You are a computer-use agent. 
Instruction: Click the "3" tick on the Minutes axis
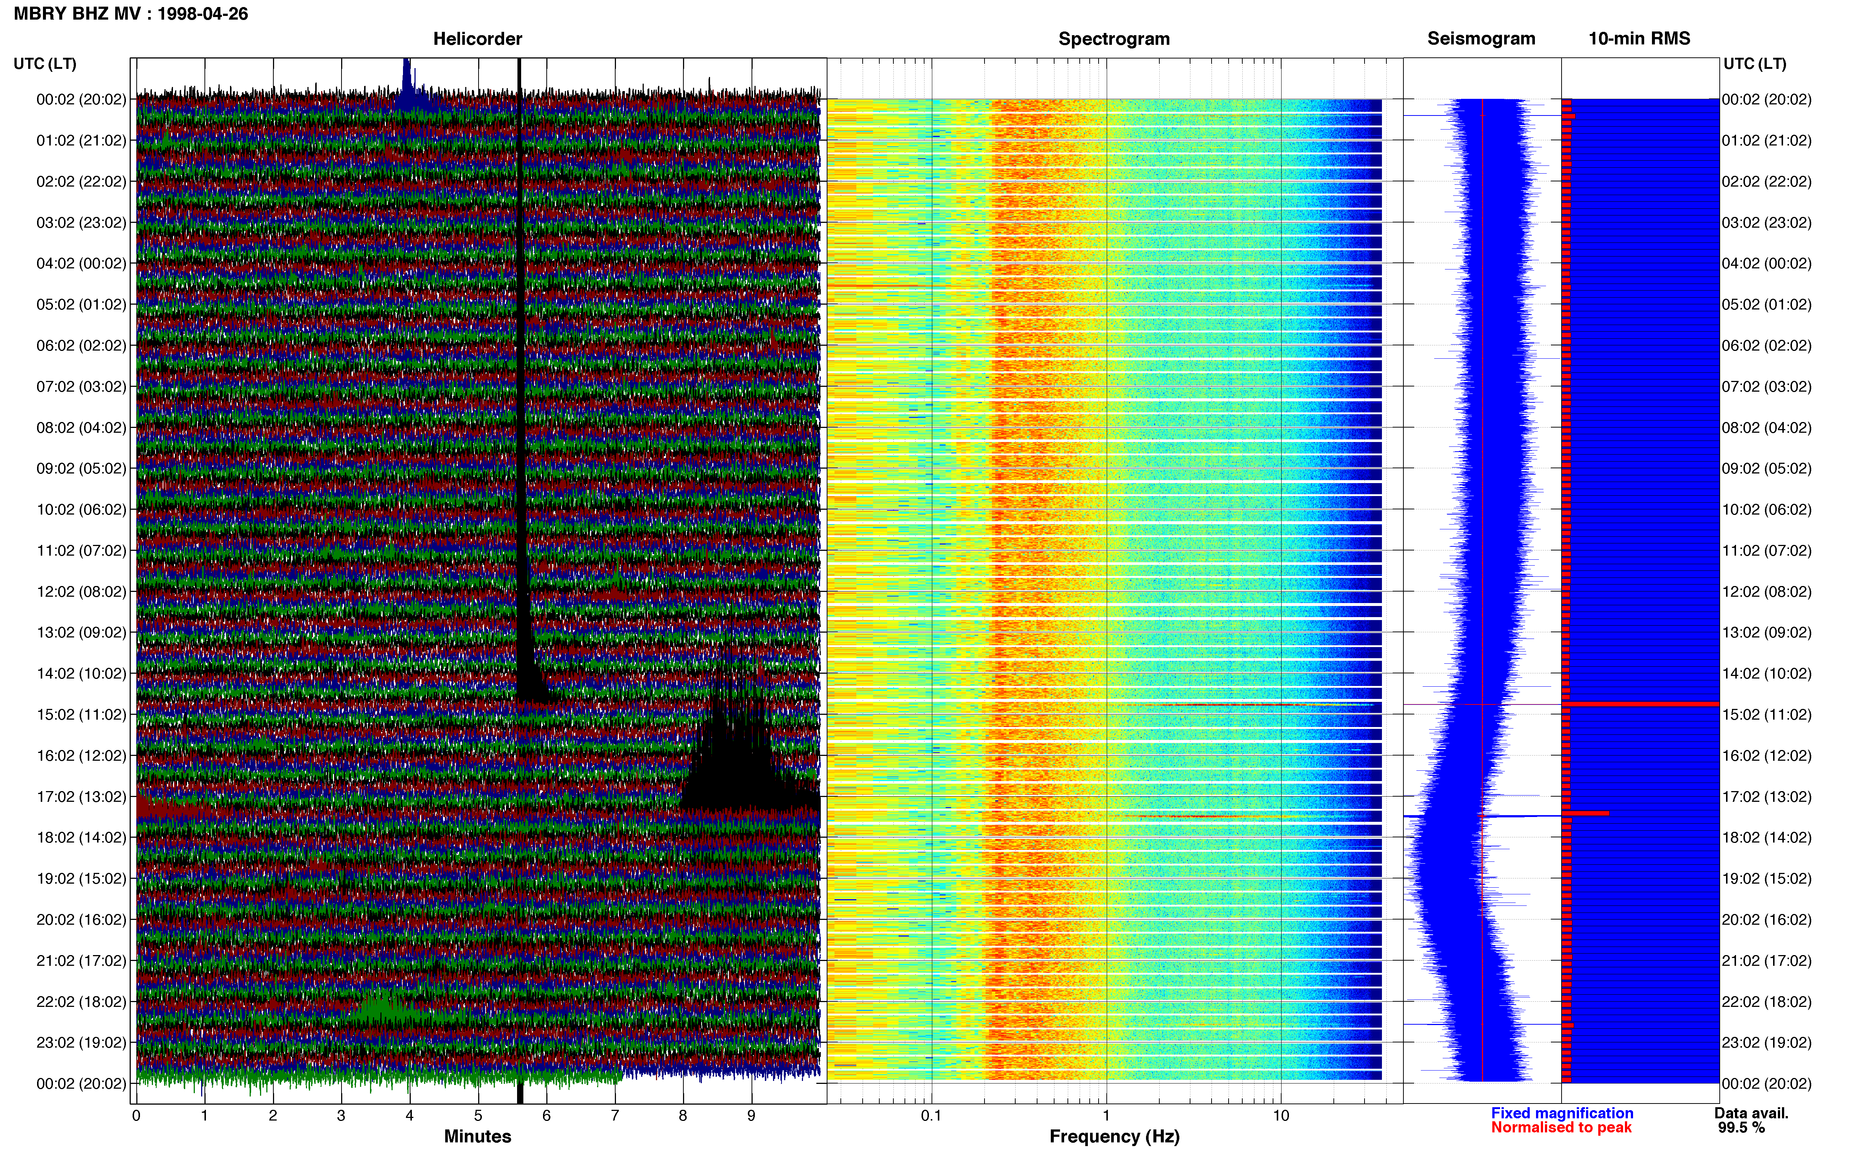tap(342, 1116)
